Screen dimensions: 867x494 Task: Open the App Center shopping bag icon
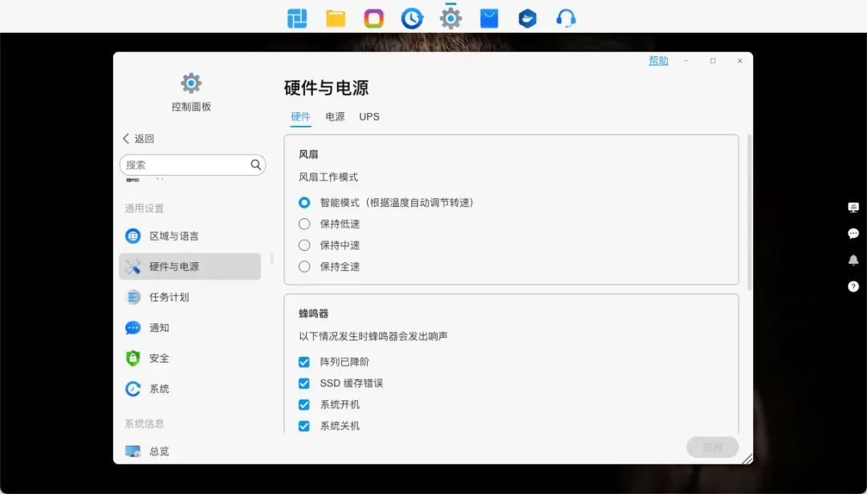(489, 18)
